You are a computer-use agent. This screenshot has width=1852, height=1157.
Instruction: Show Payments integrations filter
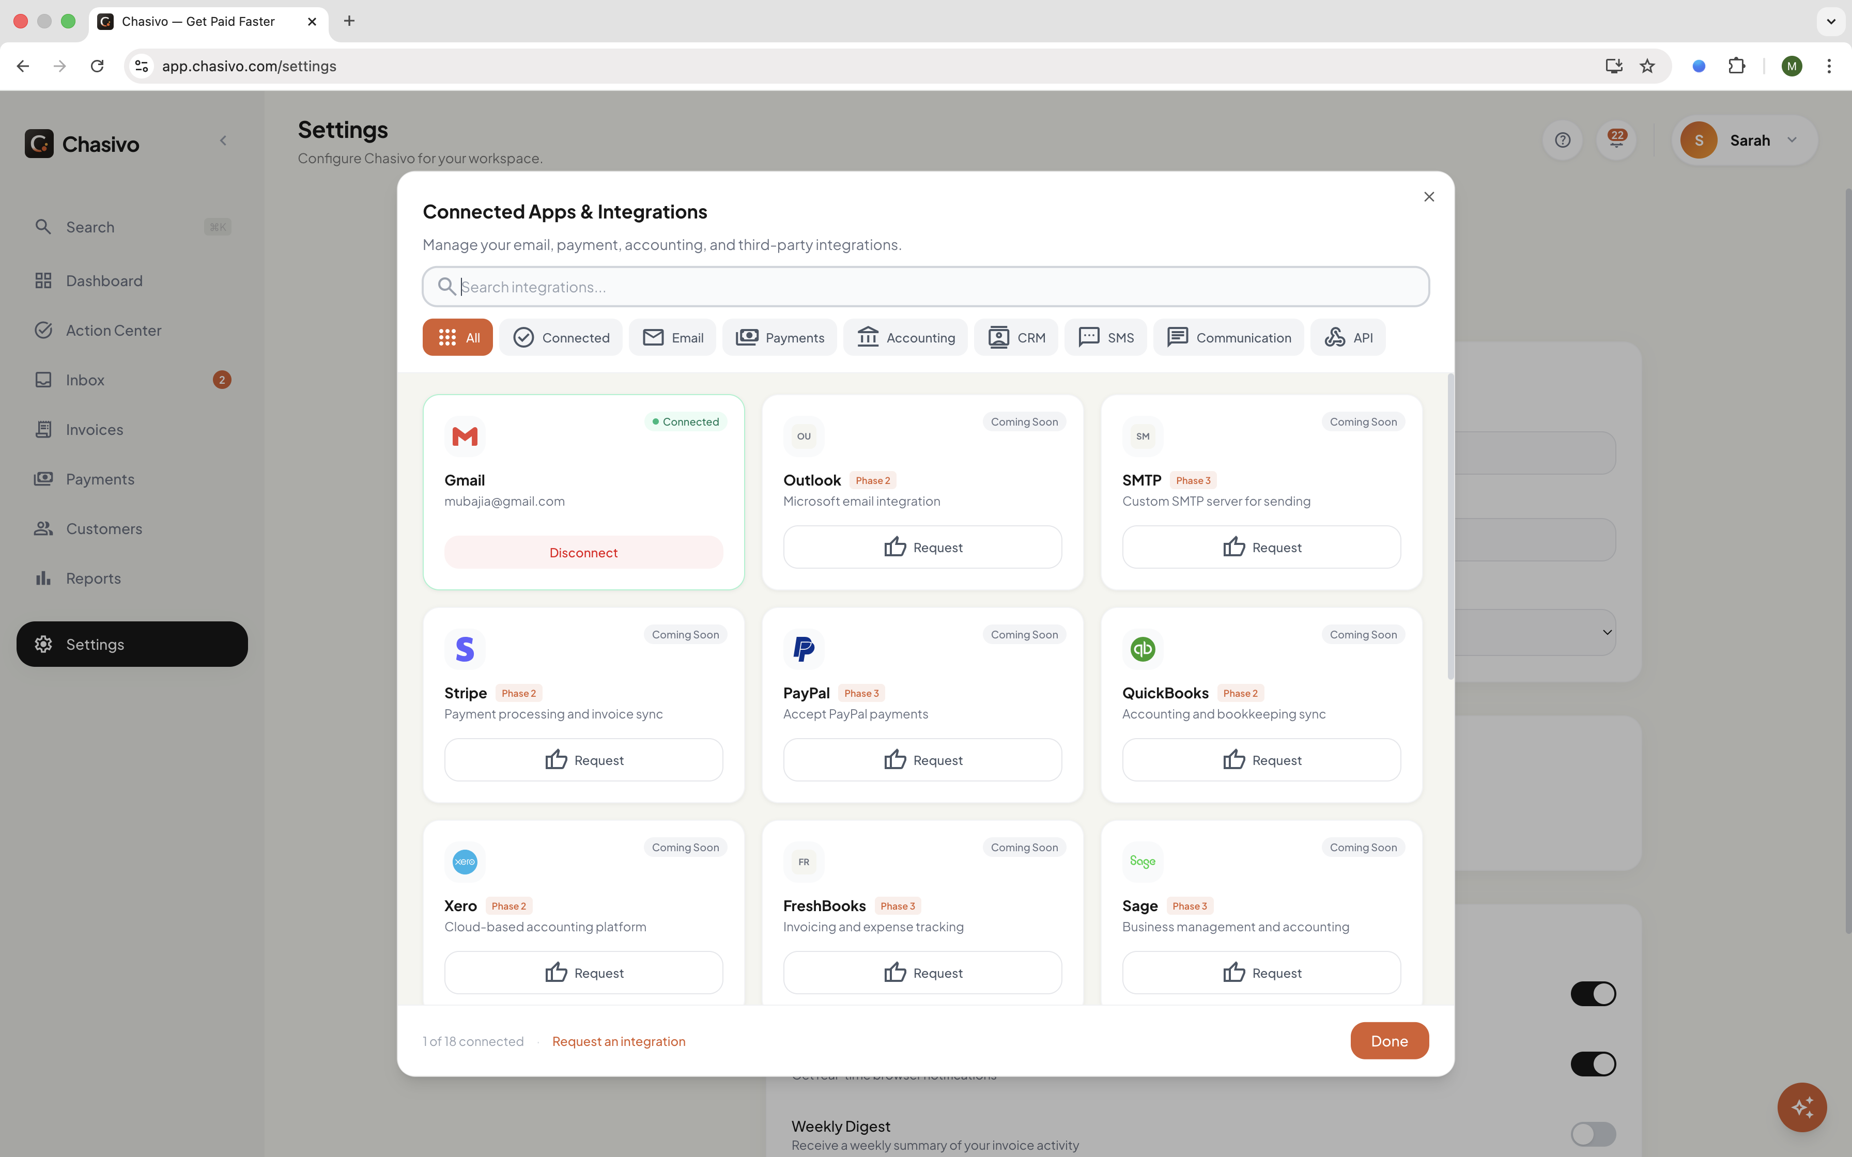pos(780,337)
